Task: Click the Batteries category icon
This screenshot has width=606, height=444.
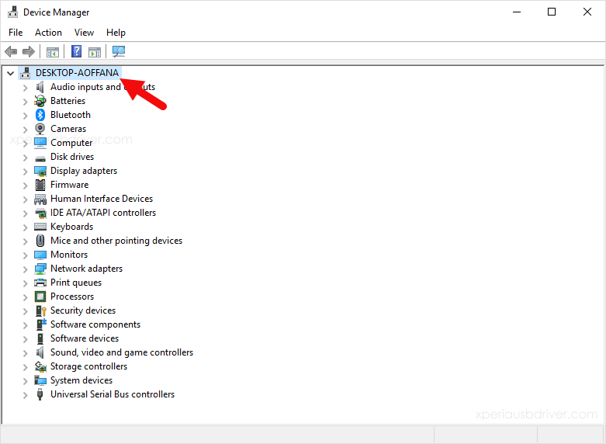Action: (x=40, y=101)
